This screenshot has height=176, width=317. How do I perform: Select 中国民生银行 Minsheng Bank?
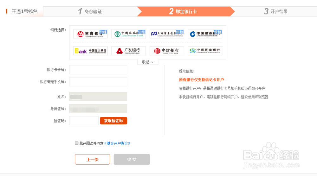click(205, 51)
